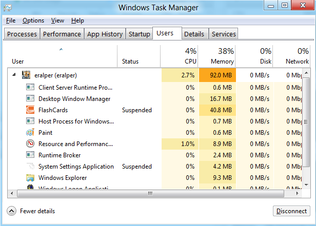This screenshot has width=316, height=226.
Task: Click the Task Manager title bar icon
Action: pos(8,8)
